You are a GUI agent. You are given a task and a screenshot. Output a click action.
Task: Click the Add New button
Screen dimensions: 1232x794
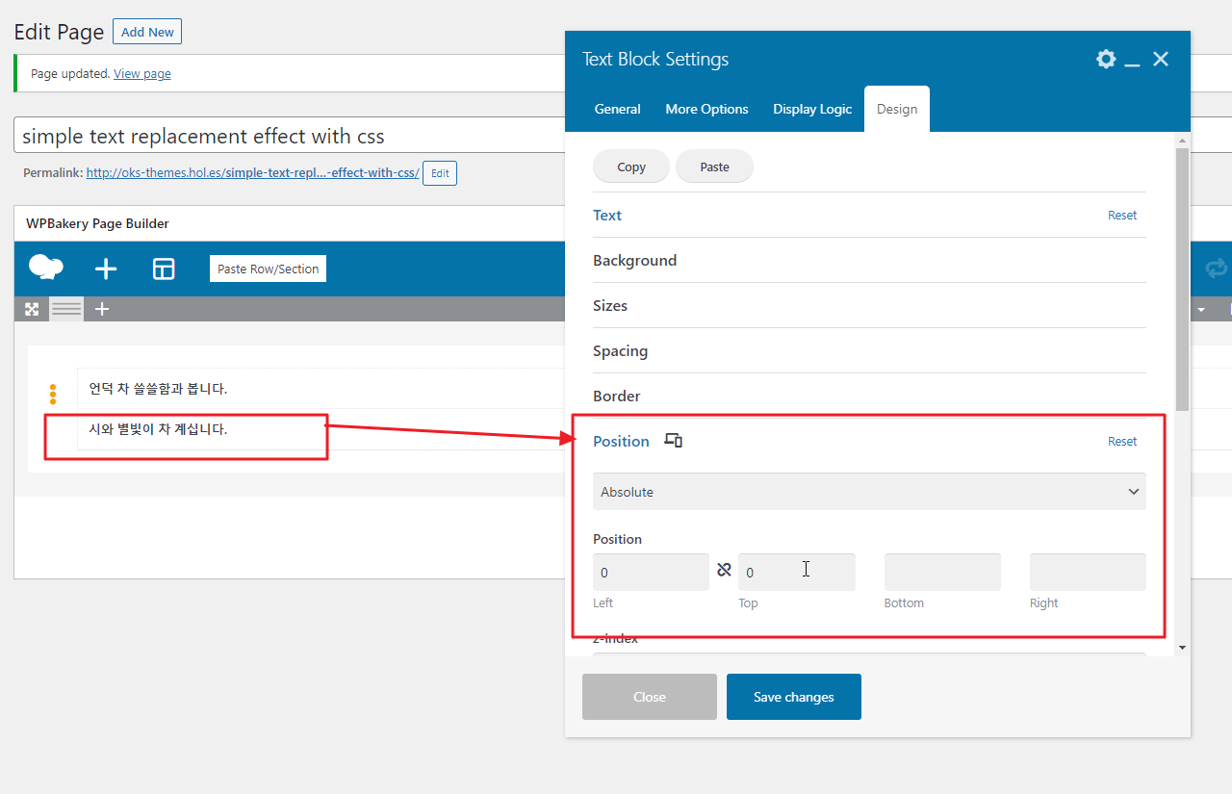click(x=147, y=32)
